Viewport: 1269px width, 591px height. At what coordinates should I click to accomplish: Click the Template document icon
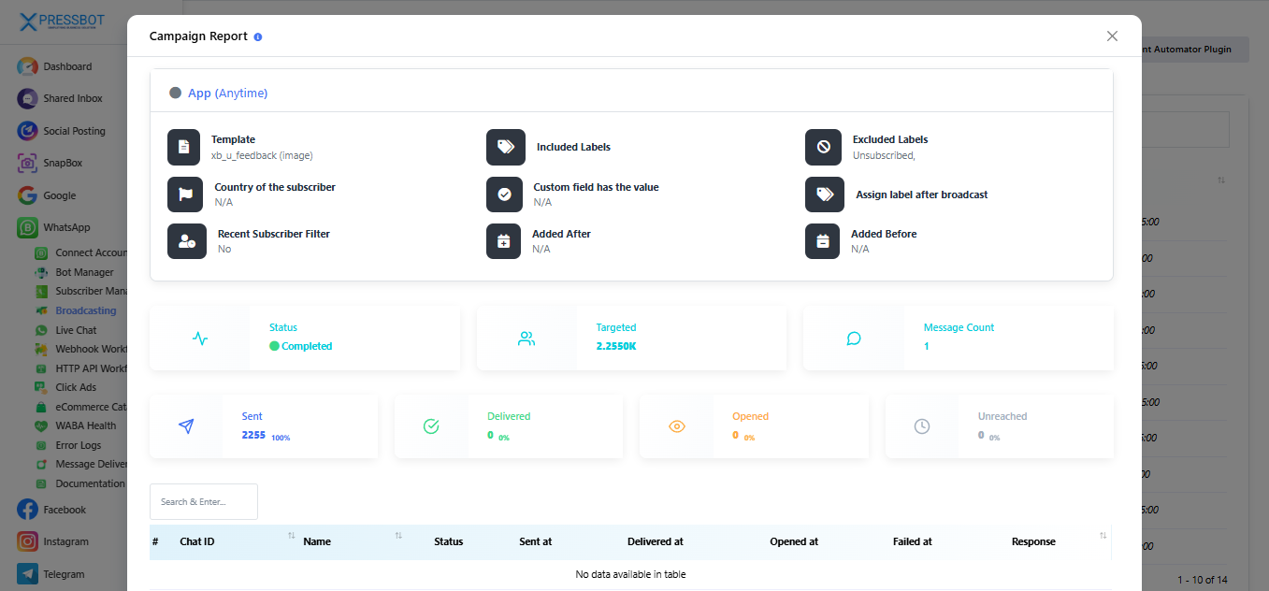(184, 147)
